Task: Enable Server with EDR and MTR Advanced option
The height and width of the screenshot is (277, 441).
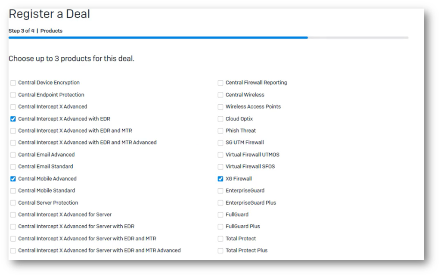Action: coord(13,251)
